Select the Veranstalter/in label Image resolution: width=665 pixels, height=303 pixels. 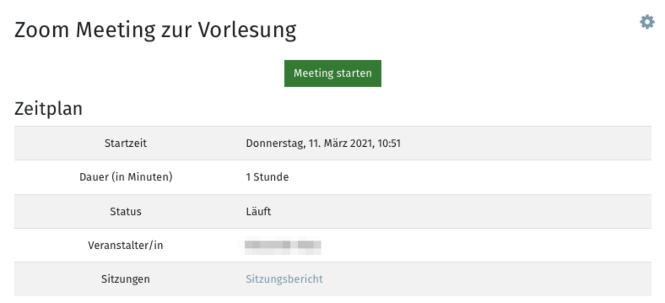coord(126,245)
